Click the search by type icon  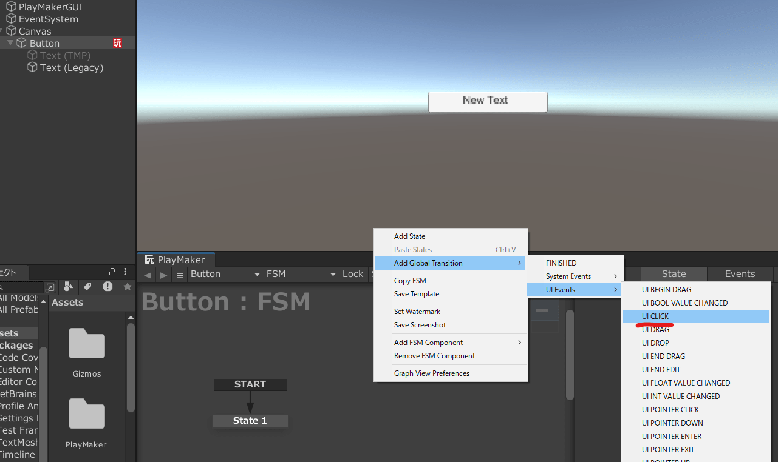(68, 287)
